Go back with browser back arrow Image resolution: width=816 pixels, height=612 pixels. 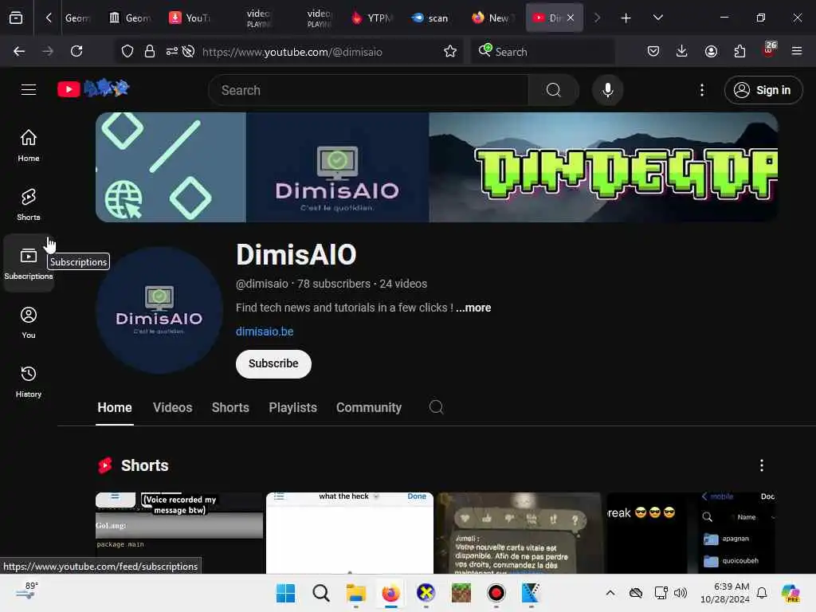click(x=19, y=51)
